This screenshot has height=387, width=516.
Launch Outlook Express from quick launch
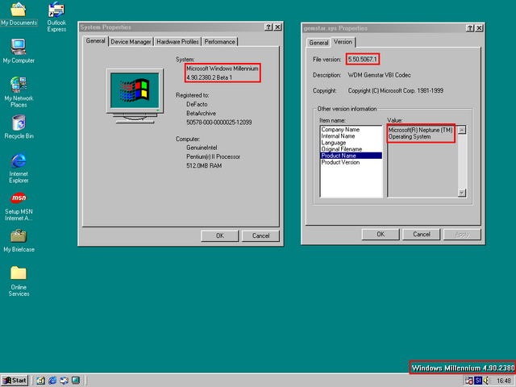tap(64, 381)
